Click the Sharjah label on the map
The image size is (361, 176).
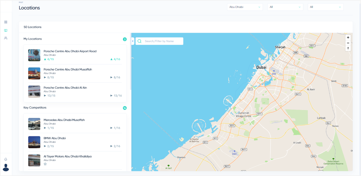[x=280, y=47]
